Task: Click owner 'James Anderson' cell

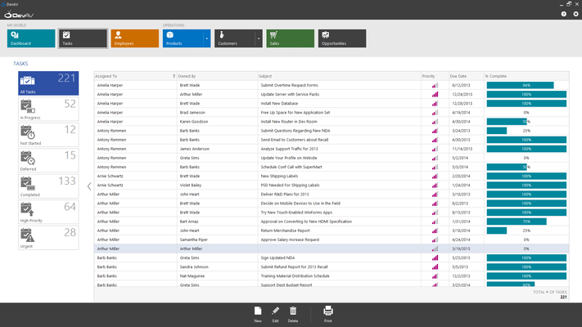Action: (x=217, y=149)
